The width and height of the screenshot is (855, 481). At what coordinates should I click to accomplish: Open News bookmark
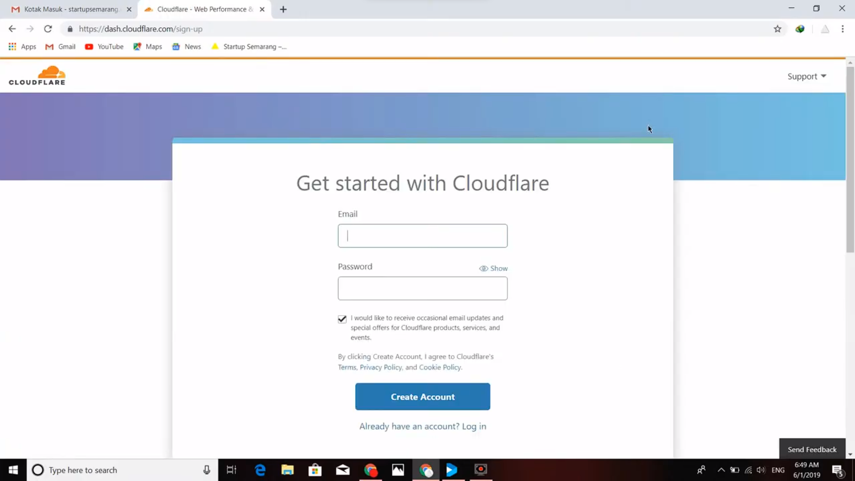click(x=187, y=46)
